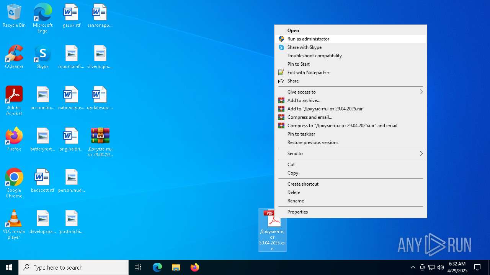Screen dimensions: 490x275
Task: Open the CCleaner desktop shortcut
Action: tap(14, 57)
